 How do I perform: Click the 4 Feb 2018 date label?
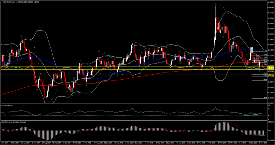click(77, 143)
